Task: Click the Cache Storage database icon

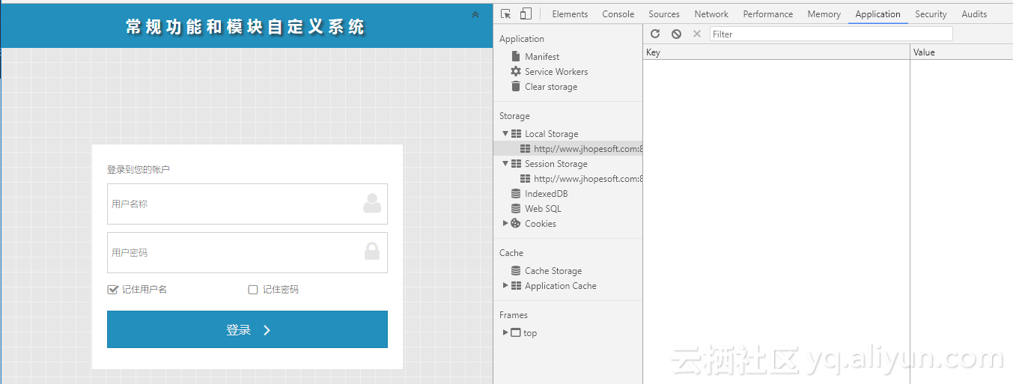Action: point(515,270)
